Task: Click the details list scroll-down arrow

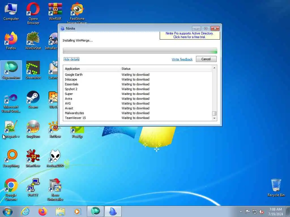Action: click(214, 118)
